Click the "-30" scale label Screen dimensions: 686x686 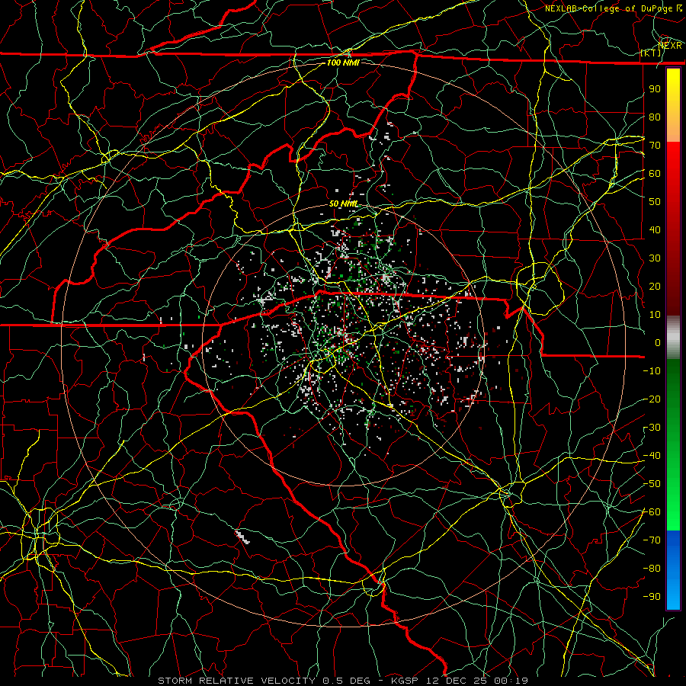pos(652,428)
